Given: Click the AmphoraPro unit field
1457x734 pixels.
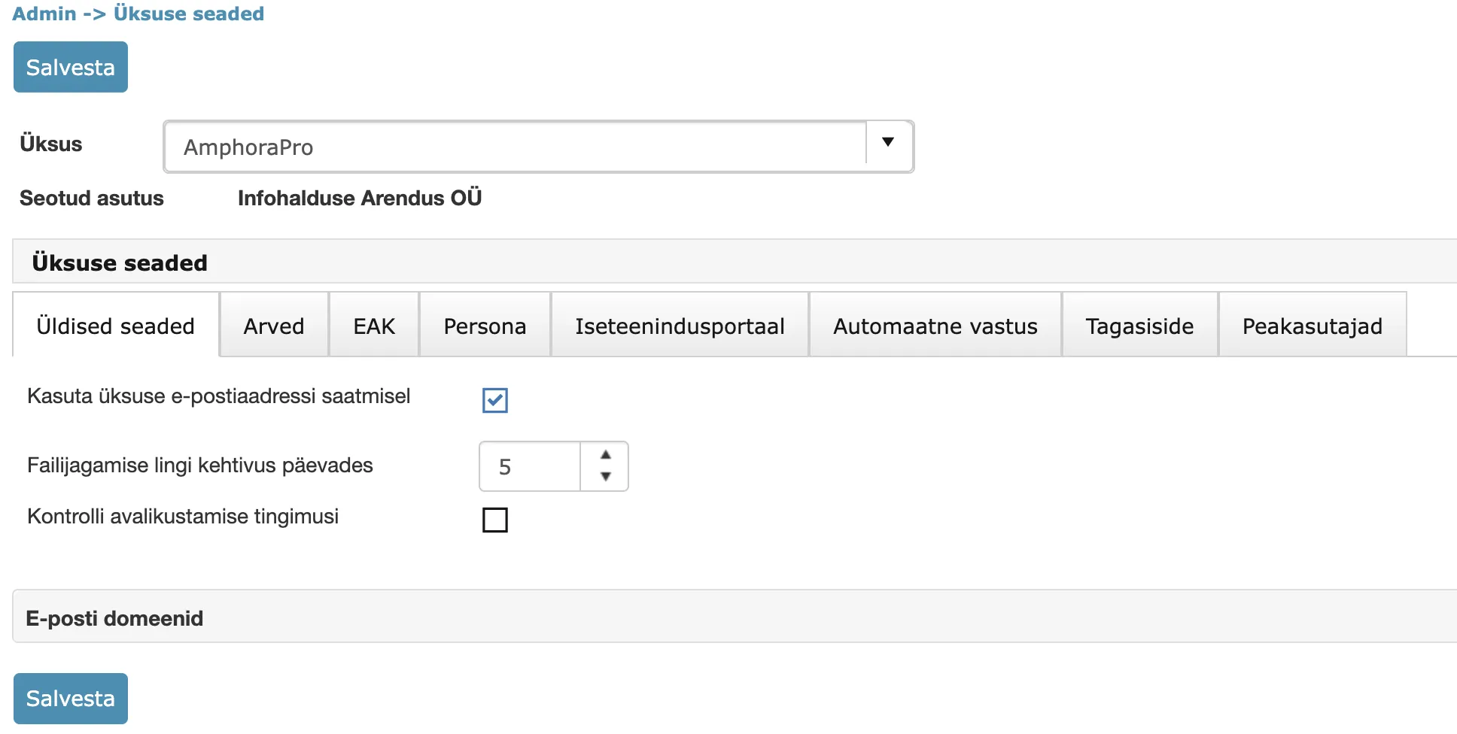Looking at the screenshot, I should click(515, 147).
